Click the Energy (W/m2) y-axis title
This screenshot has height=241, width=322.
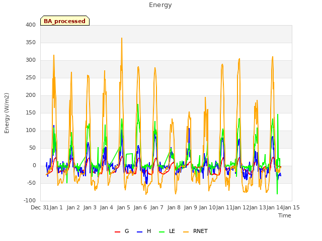[x=7, y=113]
